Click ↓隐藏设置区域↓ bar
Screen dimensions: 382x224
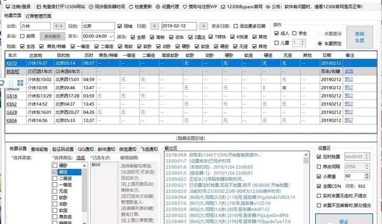tap(191, 138)
